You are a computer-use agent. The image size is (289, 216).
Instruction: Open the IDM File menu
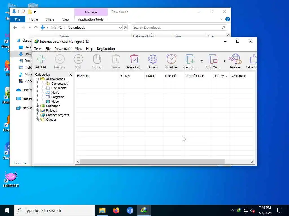48,49
